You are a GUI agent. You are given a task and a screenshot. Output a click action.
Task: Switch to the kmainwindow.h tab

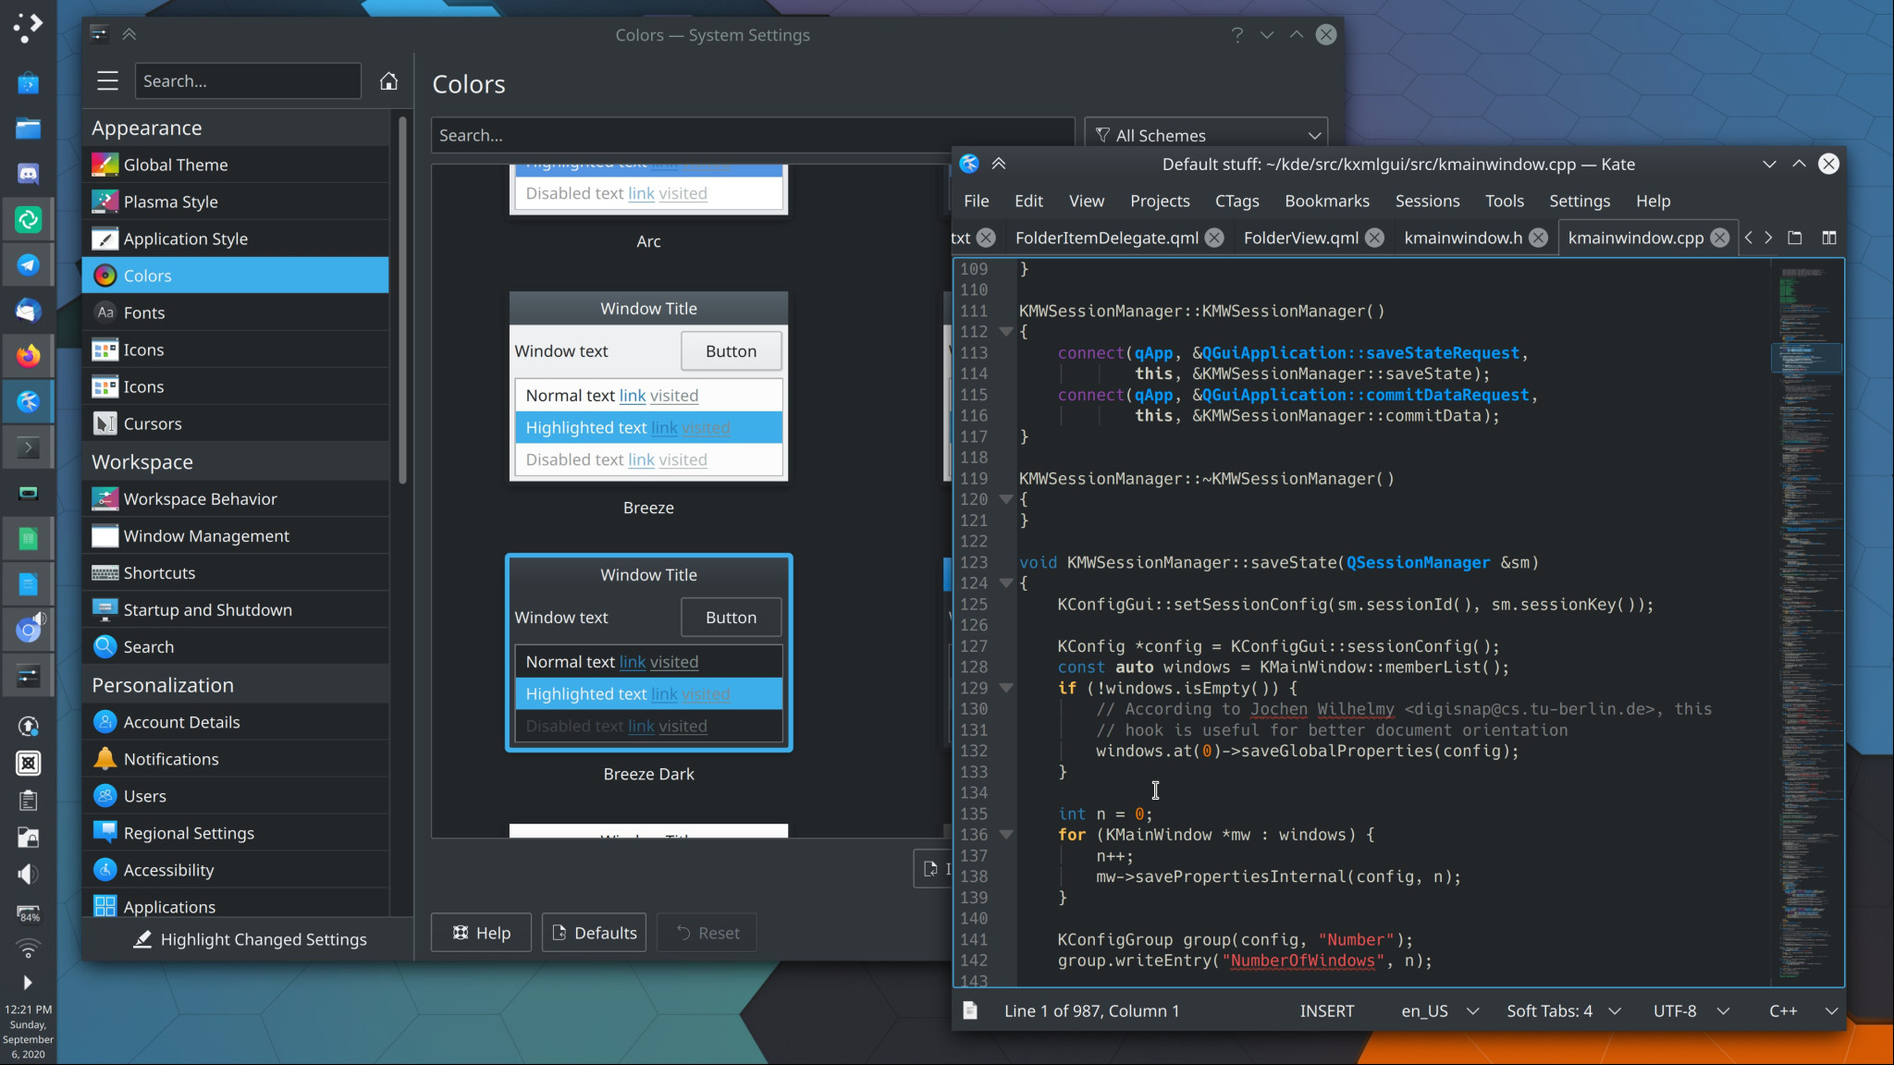click(1462, 238)
